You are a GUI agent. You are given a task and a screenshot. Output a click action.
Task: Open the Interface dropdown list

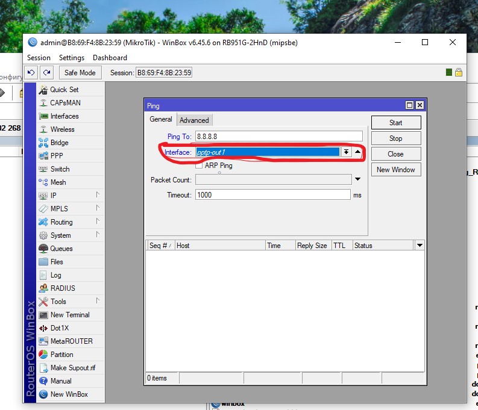click(x=346, y=152)
